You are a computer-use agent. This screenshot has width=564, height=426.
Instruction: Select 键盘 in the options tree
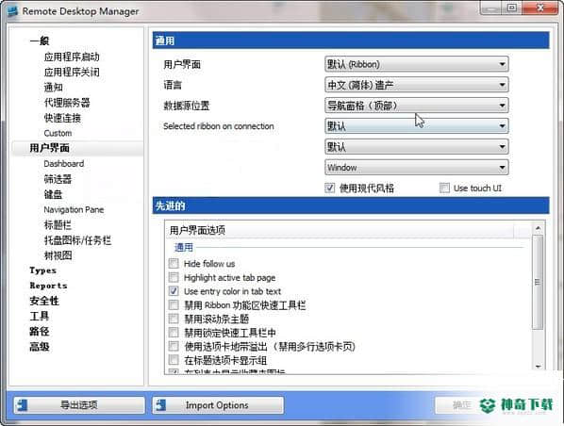click(x=53, y=194)
